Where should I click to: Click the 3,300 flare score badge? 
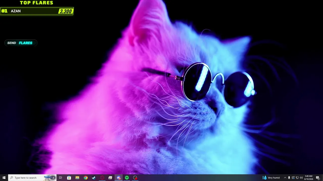66,11
